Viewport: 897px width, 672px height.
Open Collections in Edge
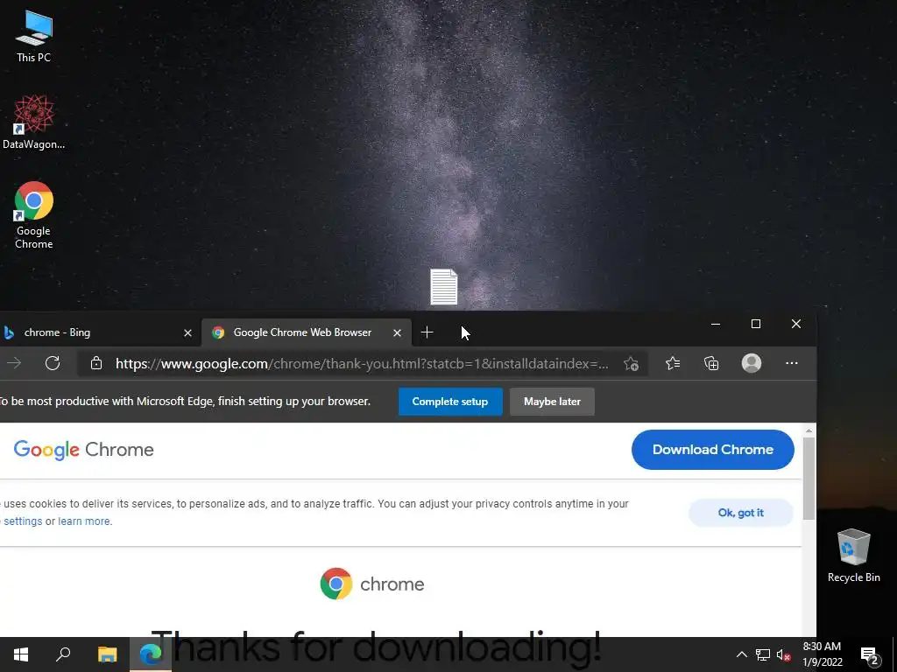(x=711, y=363)
